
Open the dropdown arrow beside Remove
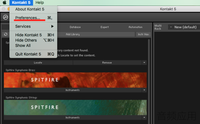[144, 62]
